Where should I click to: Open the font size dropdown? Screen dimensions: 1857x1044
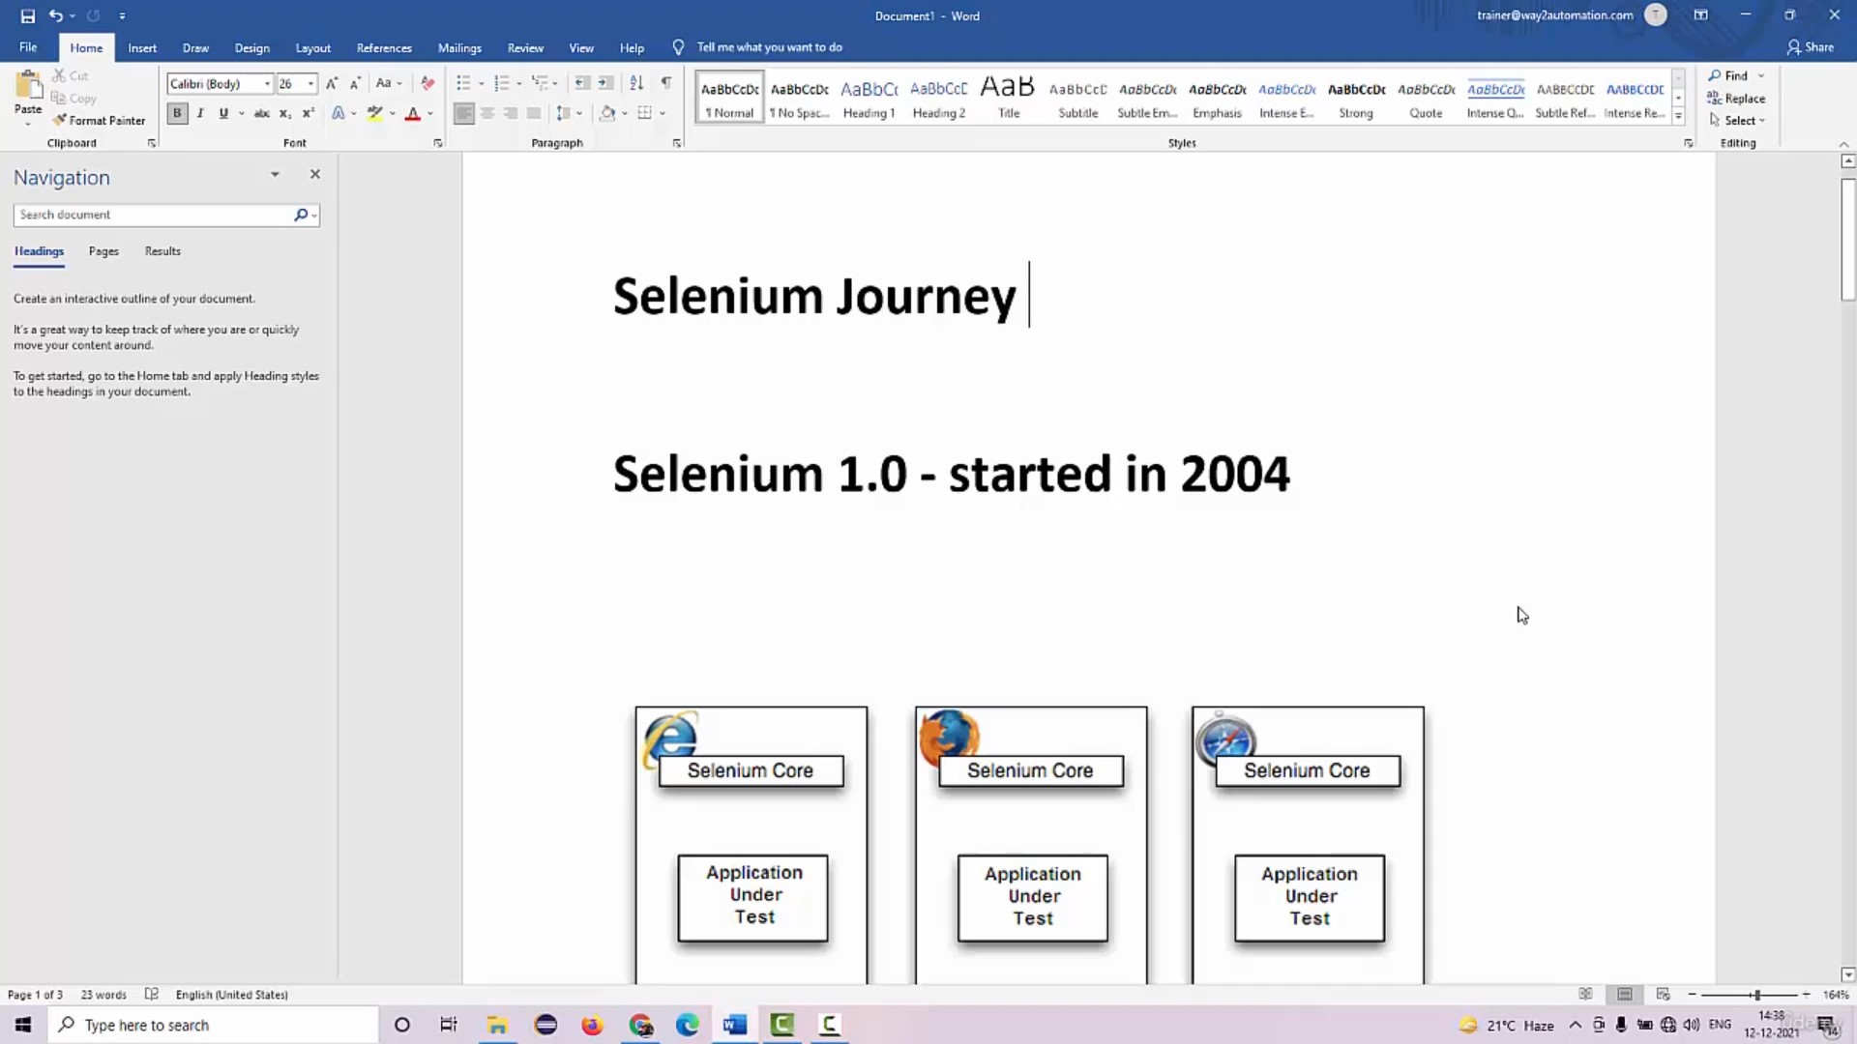(x=310, y=84)
